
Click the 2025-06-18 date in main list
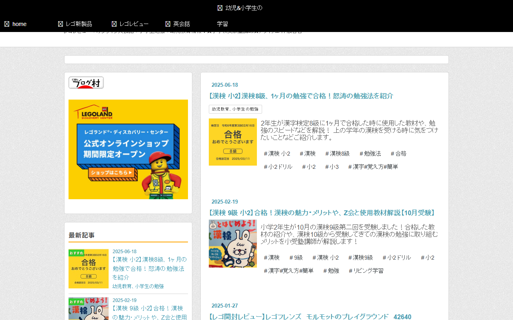[225, 85]
